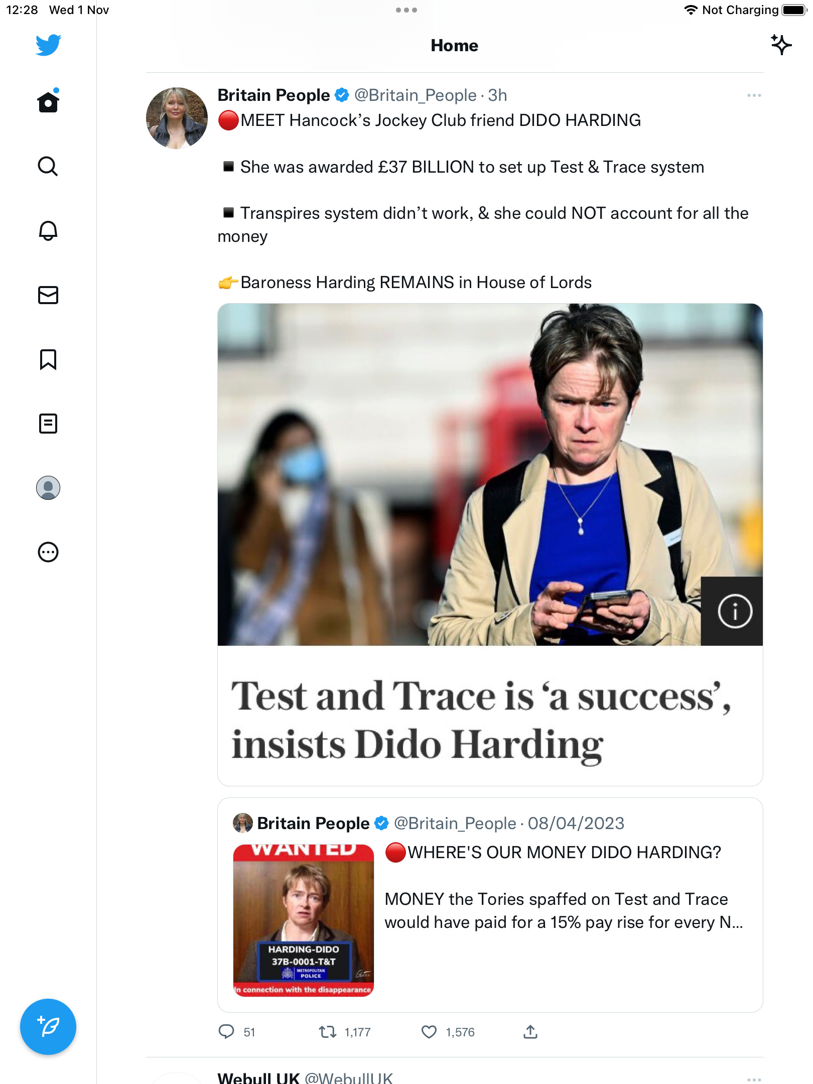Open Notifications bell icon
Viewport: 813px width, 1084px height.
point(48,230)
